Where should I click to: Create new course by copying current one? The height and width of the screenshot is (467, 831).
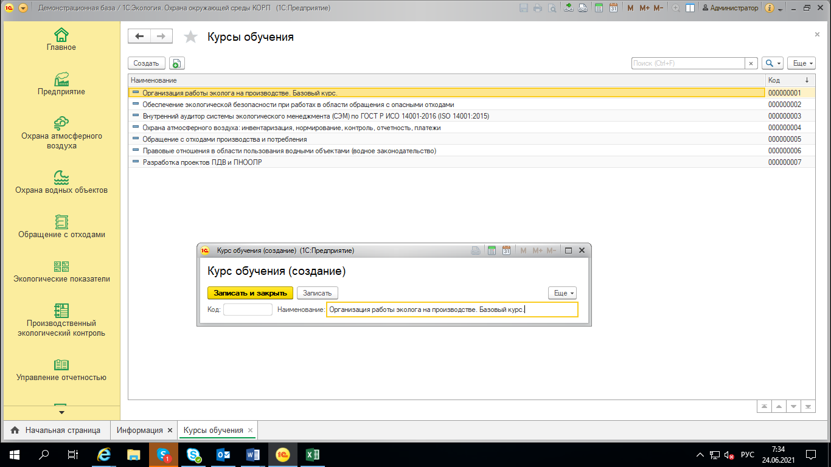176,63
